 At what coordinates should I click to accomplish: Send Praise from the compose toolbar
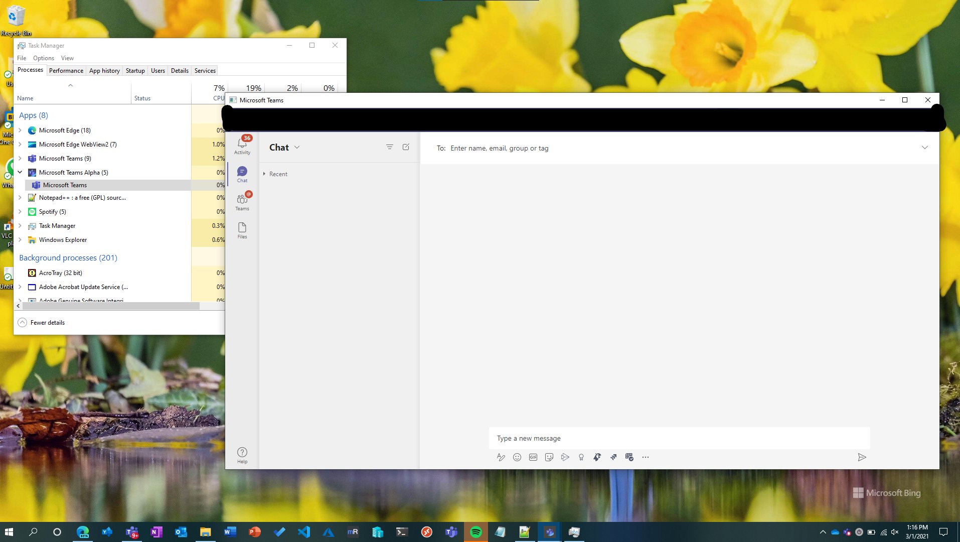point(581,457)
